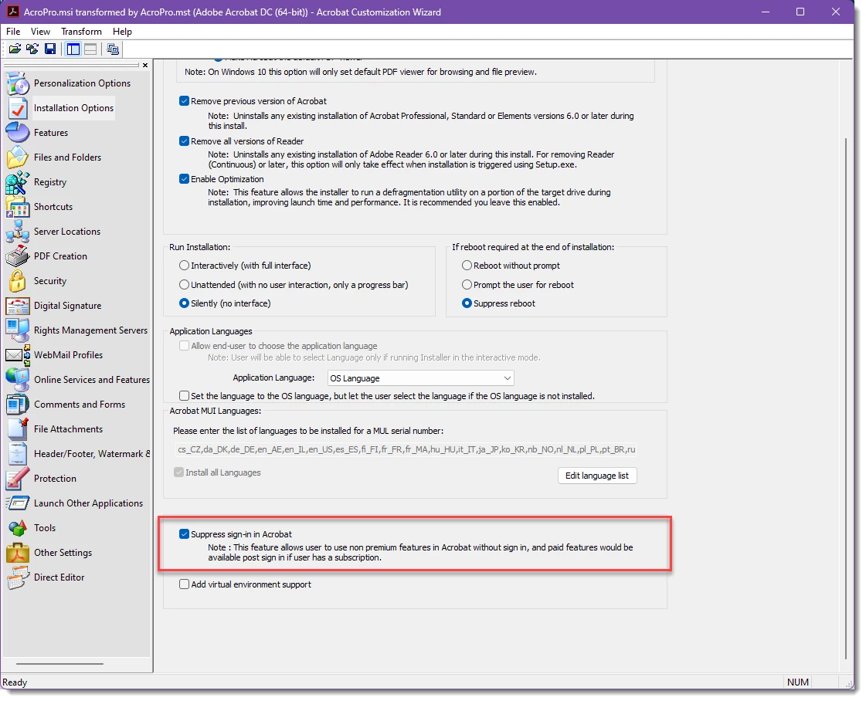This screenshot has width=866, height=701.
Task: Uncheck Remove all versions of Reader
Action: click(185, 141)
